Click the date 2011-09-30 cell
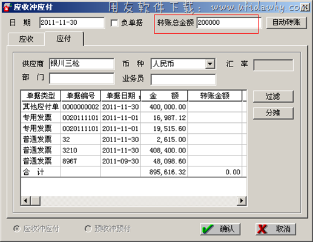Viewport: 313px width, 242px height. [x=120, y=161]
